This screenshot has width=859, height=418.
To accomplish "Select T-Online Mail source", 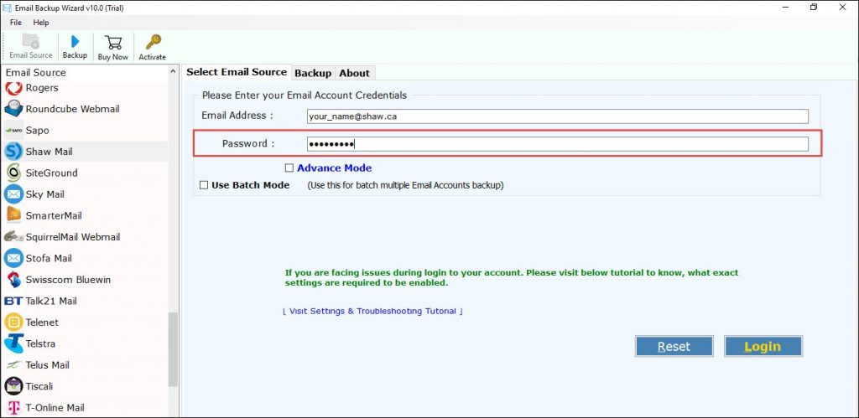I will (55, 408).
